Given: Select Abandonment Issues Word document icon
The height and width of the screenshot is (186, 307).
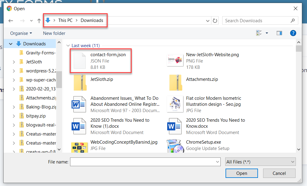Looking at the screenshot, I should pyautogui.click(x=79, y=104).
